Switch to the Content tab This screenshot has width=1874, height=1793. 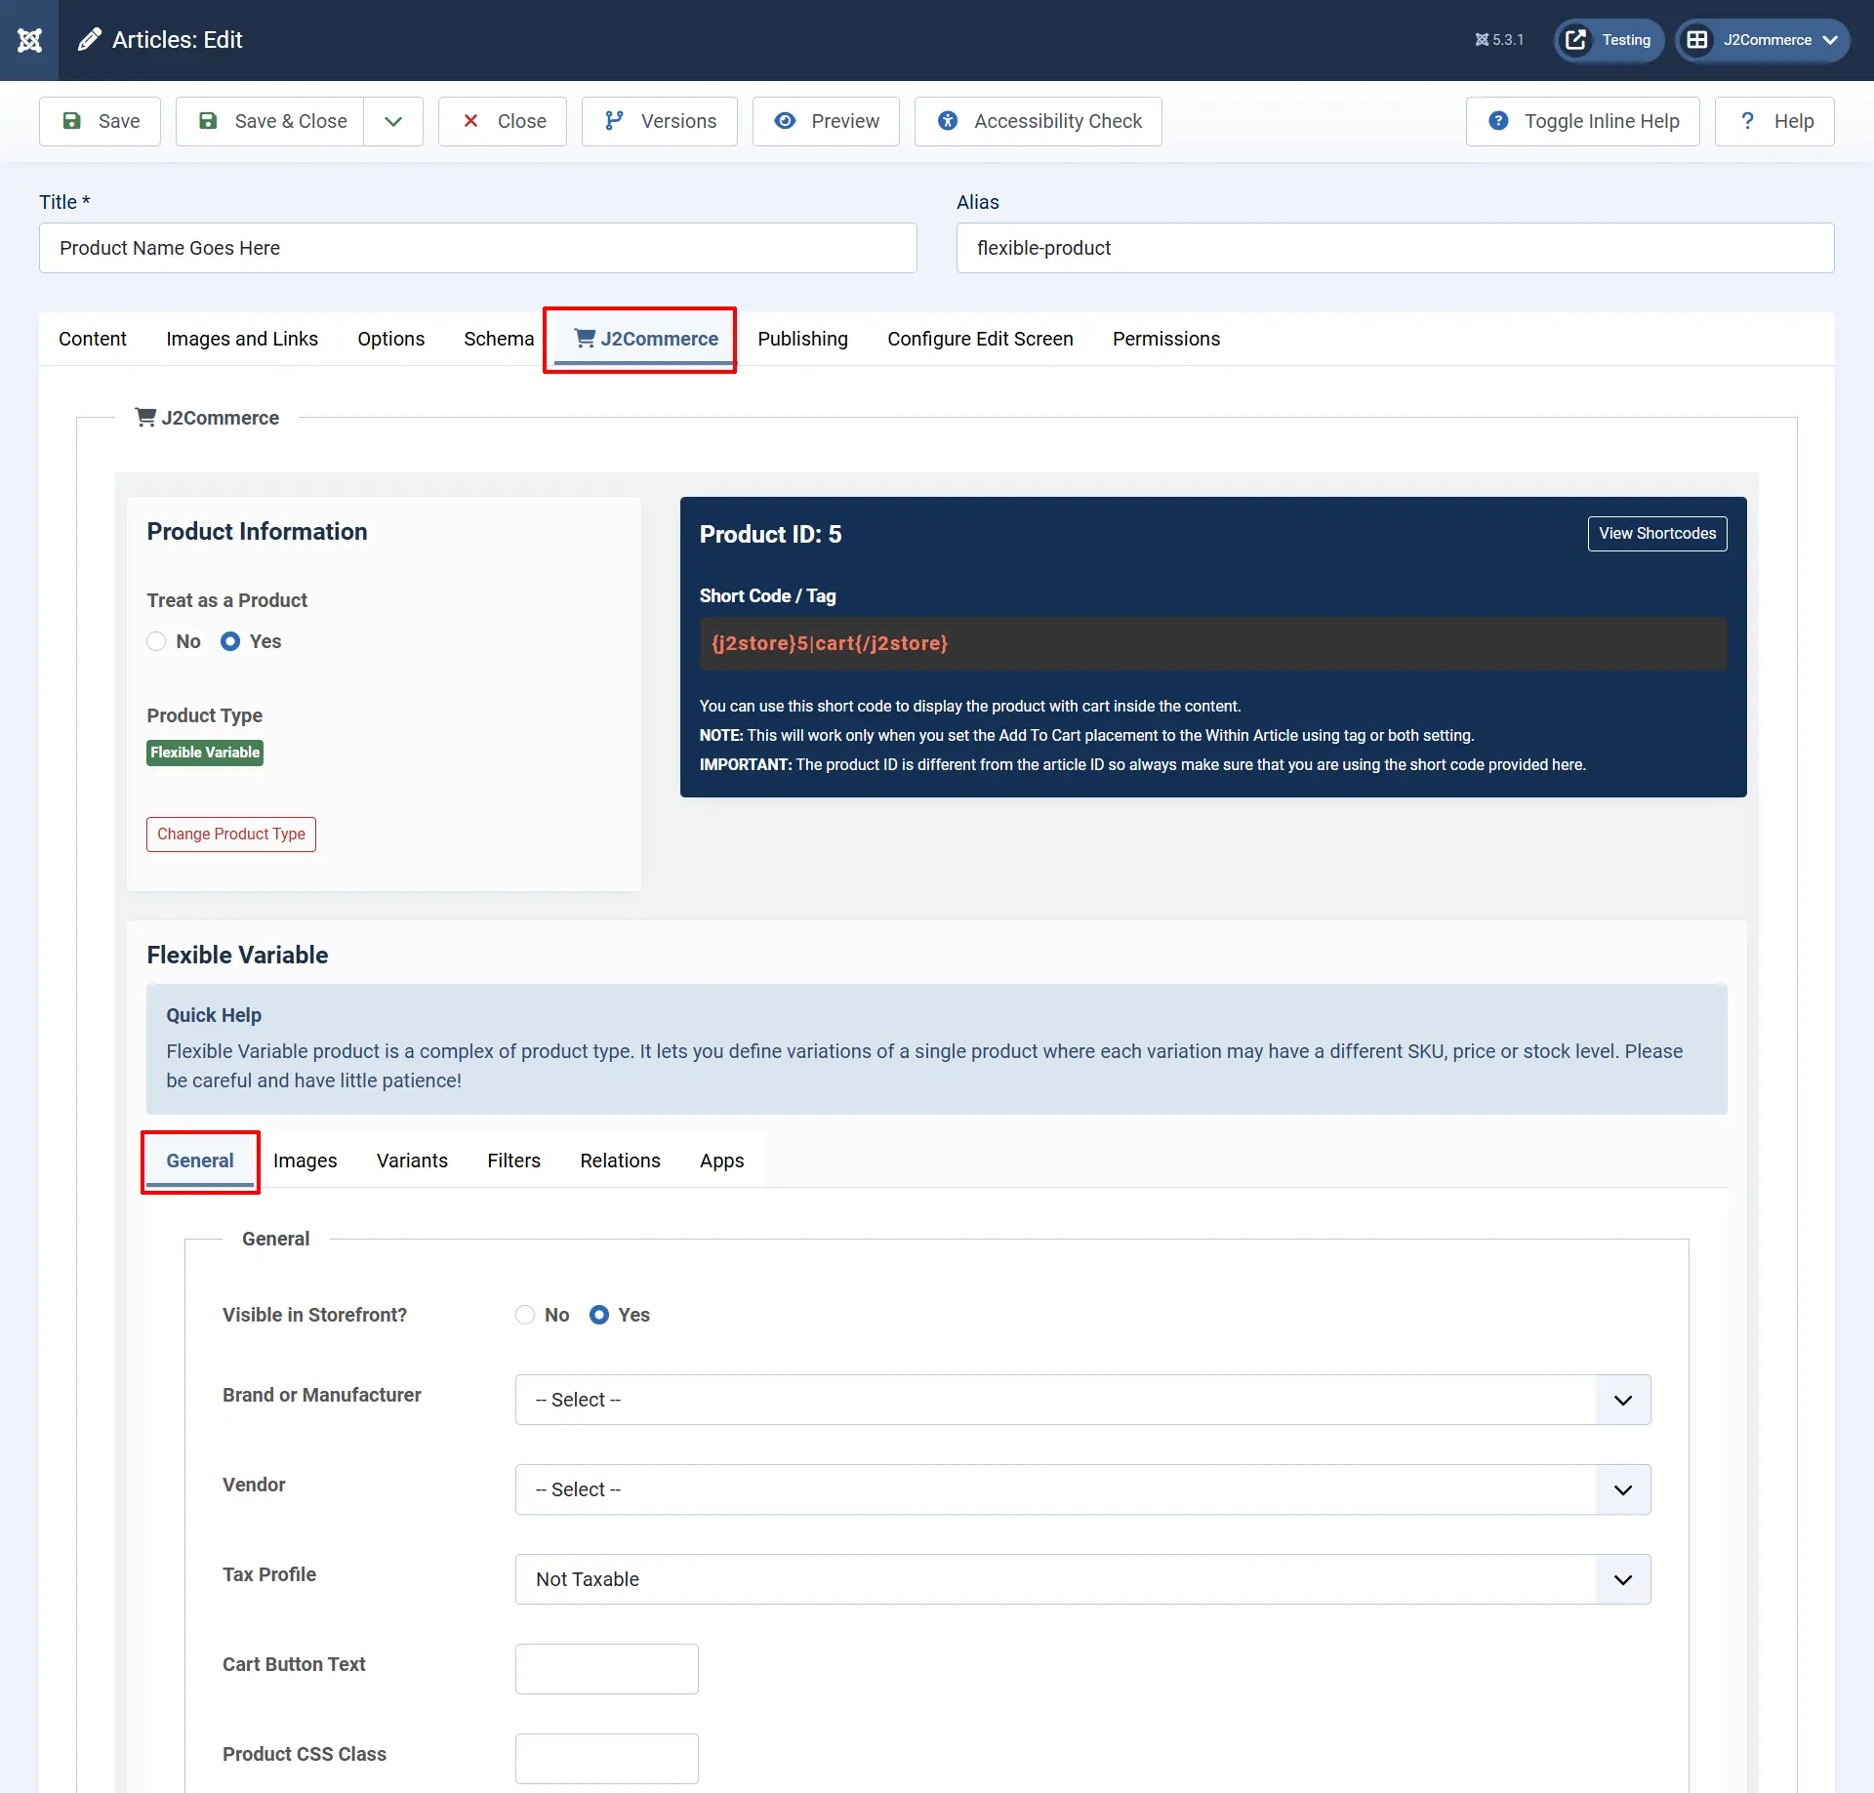pos(93,339)
